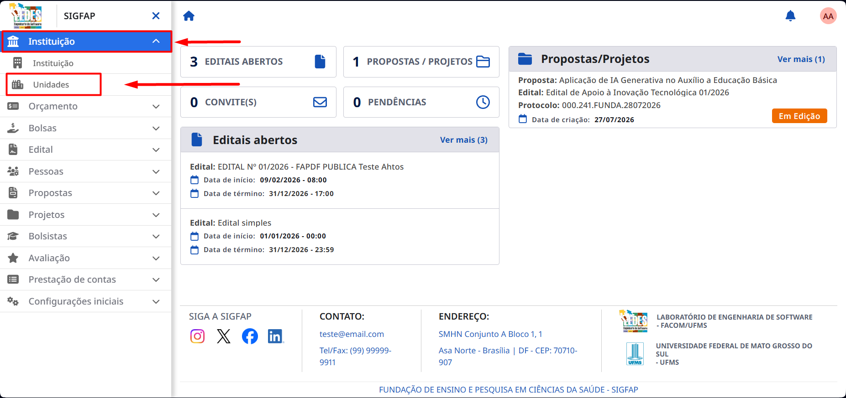The height and width of the screenshot is (398, 846).
Task: Expand the Propostas menu
Action: click(x=86, y=193)
